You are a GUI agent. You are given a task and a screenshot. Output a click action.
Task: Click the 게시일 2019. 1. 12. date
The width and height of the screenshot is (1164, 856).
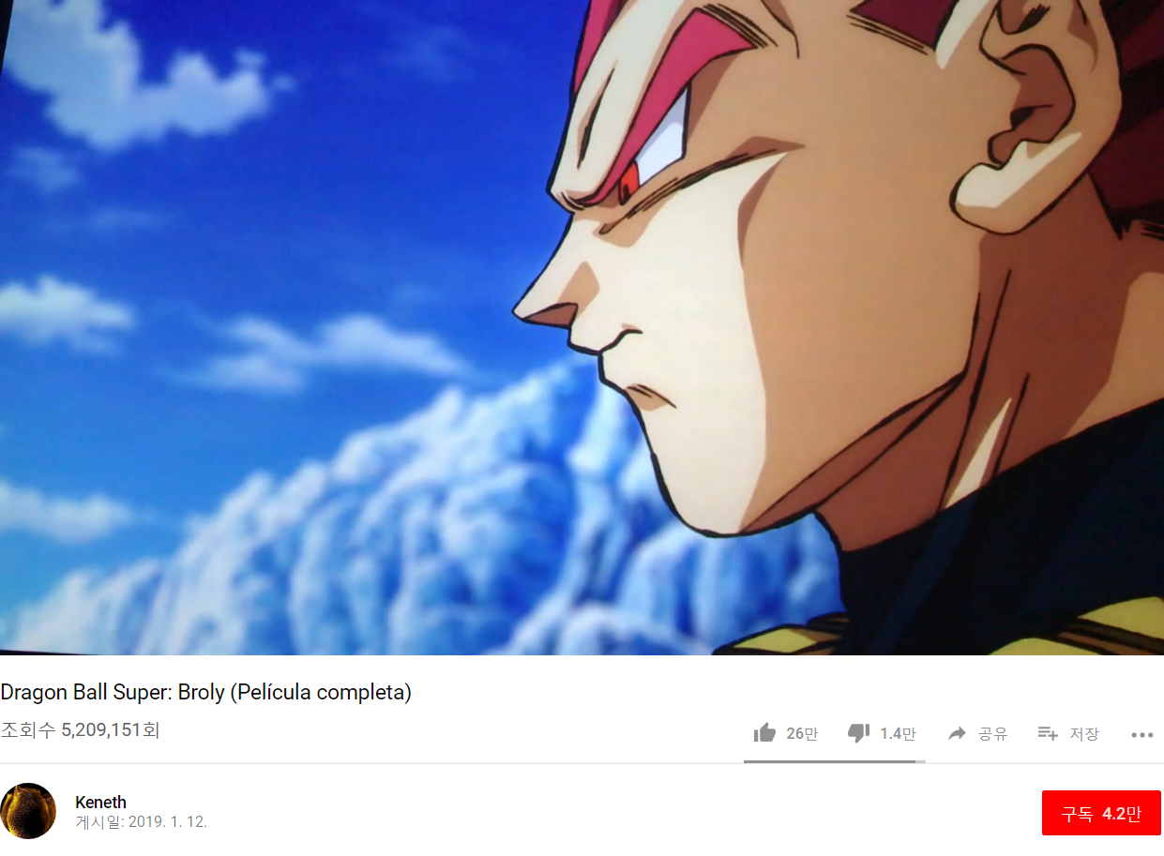coord(141,822)
